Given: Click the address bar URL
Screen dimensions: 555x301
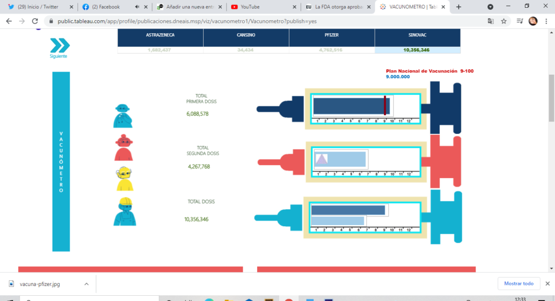Looking at the screenshot, I should [x=187, y=21].
